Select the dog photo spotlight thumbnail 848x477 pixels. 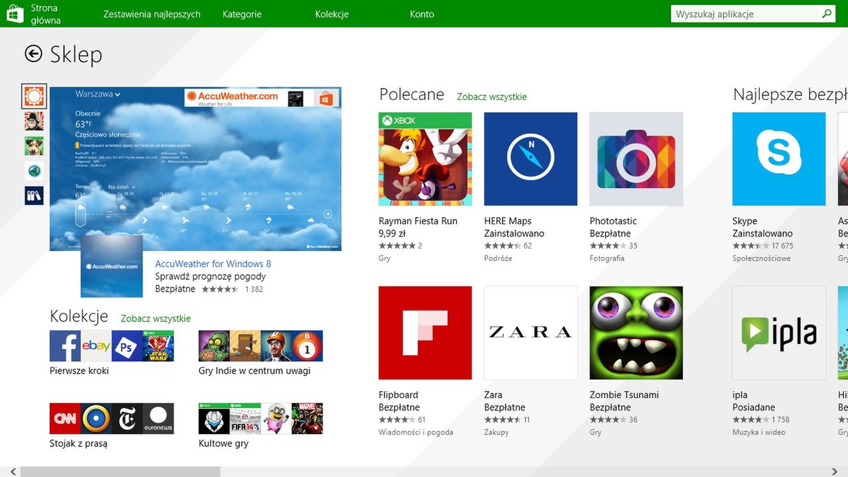[x=34, y=146]
